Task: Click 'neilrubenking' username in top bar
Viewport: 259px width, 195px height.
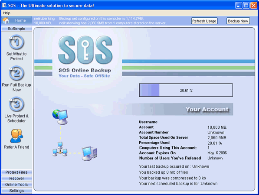Action: point(44,19)
